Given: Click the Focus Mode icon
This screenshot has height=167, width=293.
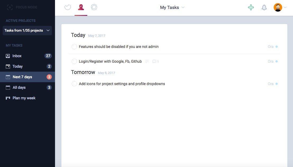Looking at the screenshot, I should tap(10, 7).
